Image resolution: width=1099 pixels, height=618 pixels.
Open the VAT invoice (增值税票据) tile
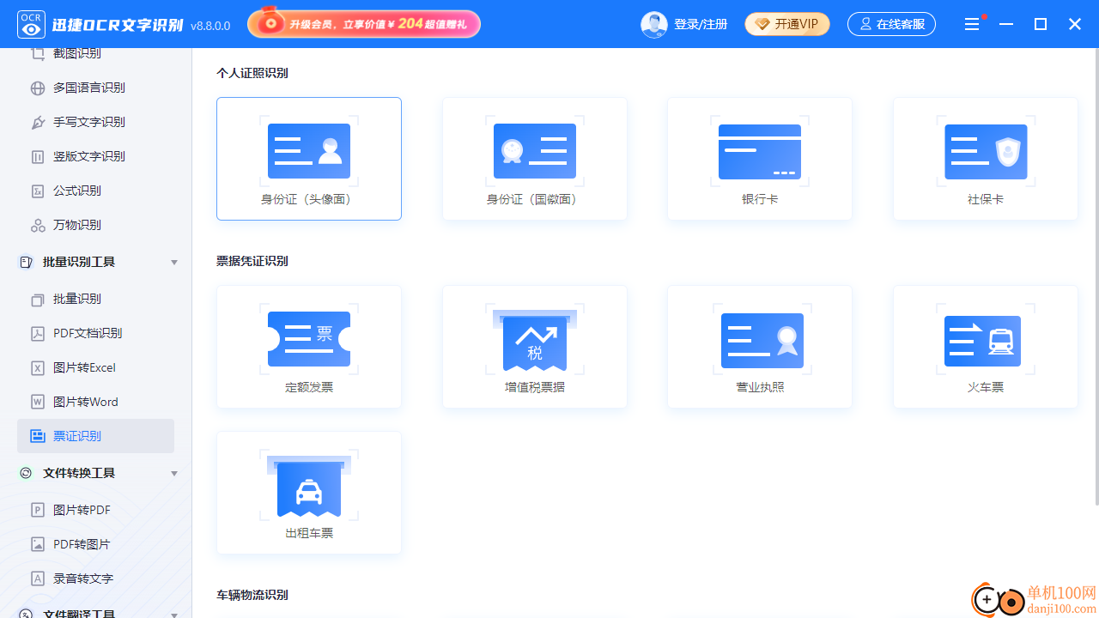tap(535, 347)
